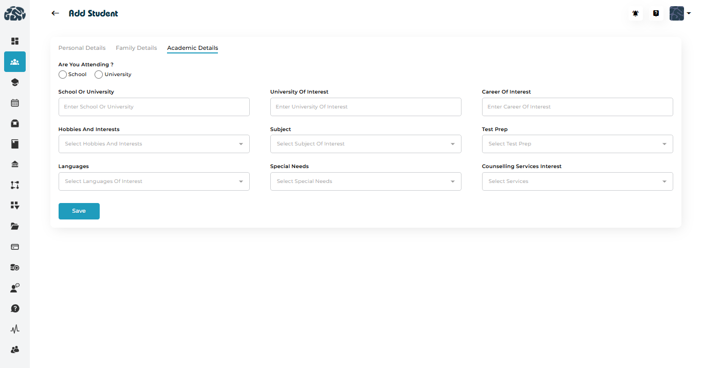Click the bank building sidebar icon
The image size is (702, 368).
(15, 164)
